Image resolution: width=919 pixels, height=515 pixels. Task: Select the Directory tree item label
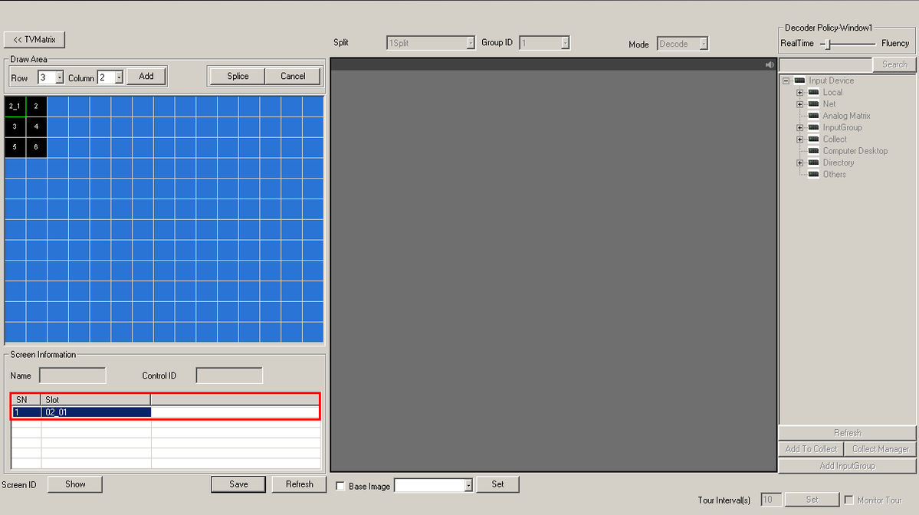[x=838, y=163]
